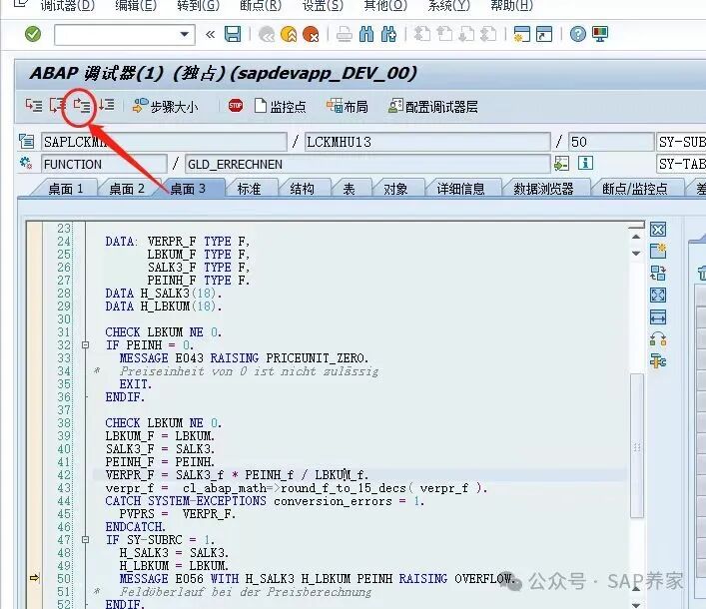The width and height of the screenshot is (706, 609).
Task: Open the 其他(O) menu
Action: point(385,5)
